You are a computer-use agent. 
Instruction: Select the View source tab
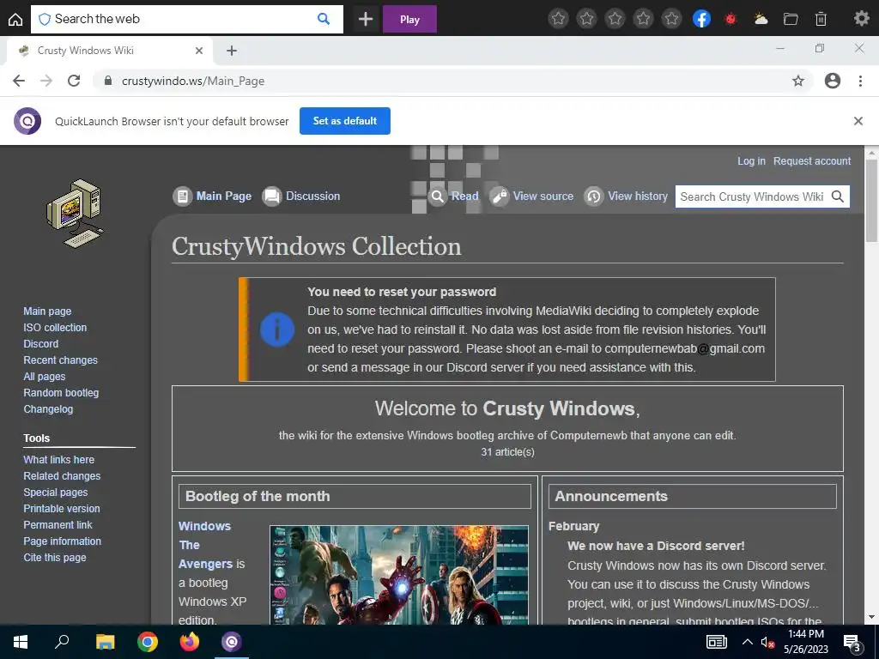(x=532, y=196)
